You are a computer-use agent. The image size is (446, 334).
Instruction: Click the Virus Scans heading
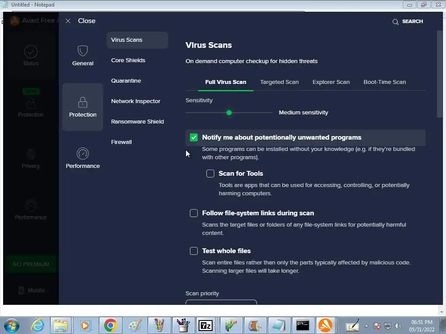209,45
